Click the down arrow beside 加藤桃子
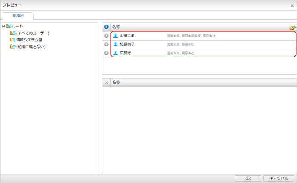 (x=106, y=44)
